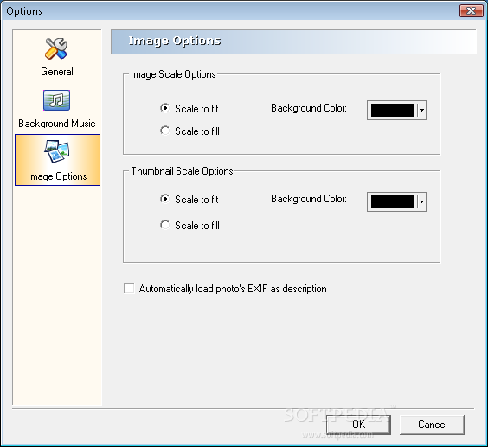This screenshot has width=488, height=447.
Task: Click the Image Options header banner text
Action: click(x=175, y=41)
